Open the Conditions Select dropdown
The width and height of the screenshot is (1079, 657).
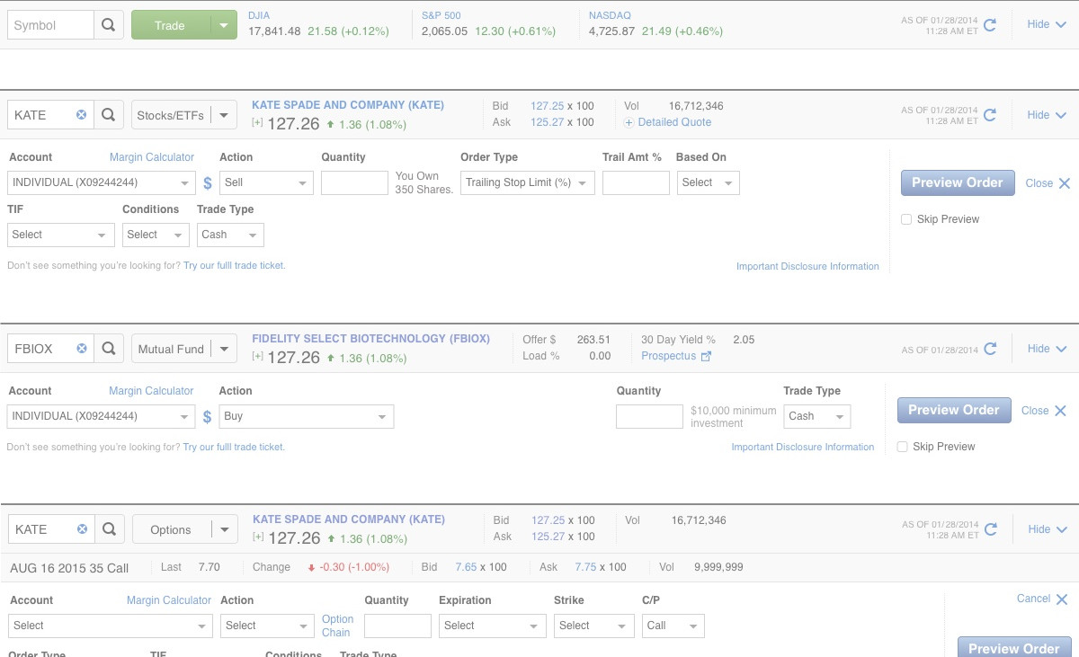156,235
